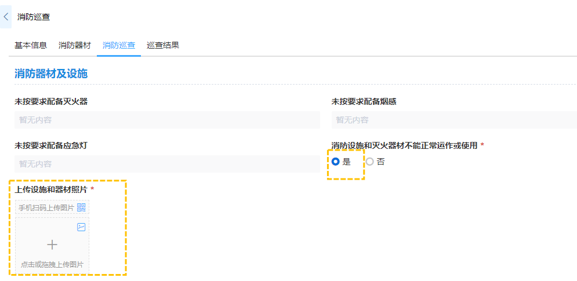Viewport: 577px width, 281px height.
Task: Click 点击或拖拽上传图片 upload text
Action: click(52, 264)
